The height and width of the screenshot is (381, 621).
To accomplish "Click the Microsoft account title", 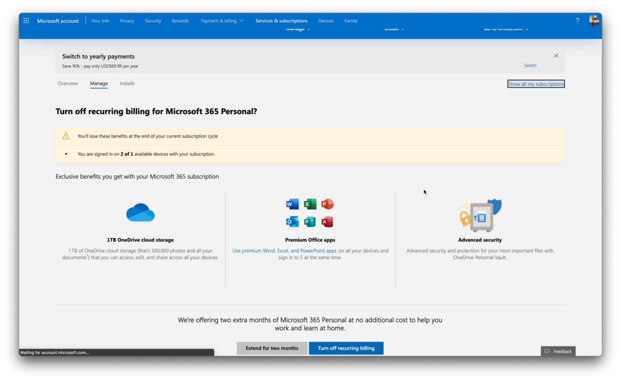I will [x=58, y=21].
